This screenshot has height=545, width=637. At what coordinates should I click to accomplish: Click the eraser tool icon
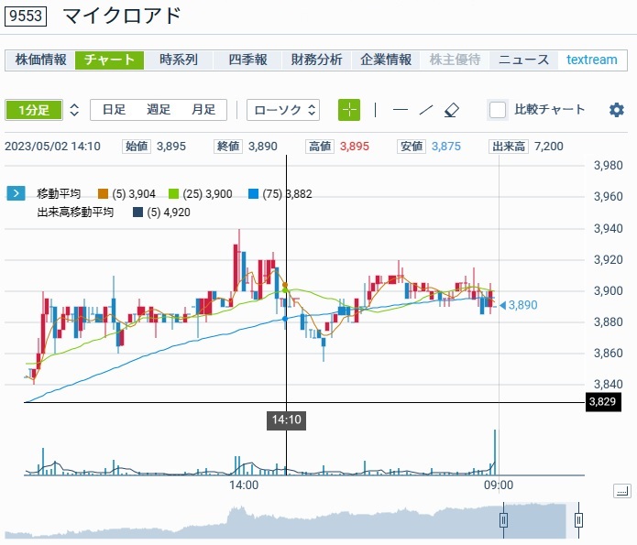pyautogui.click(x=450, y=110)
